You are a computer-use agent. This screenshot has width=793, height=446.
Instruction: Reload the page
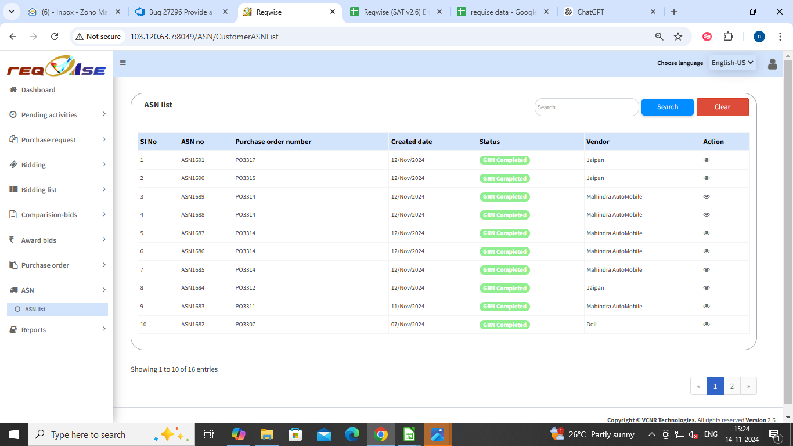click(x=55, y=37)
